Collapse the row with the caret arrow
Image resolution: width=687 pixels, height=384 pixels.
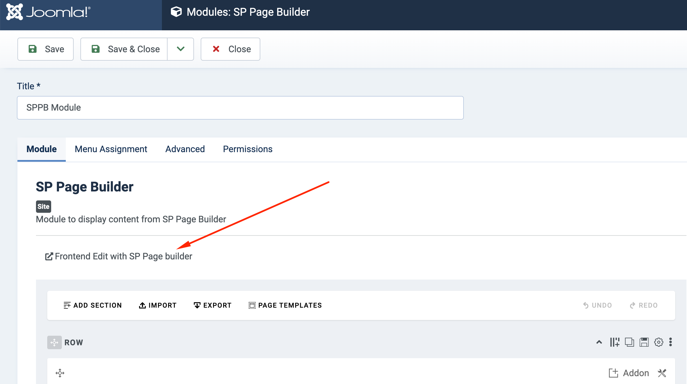tap(599, 342)
